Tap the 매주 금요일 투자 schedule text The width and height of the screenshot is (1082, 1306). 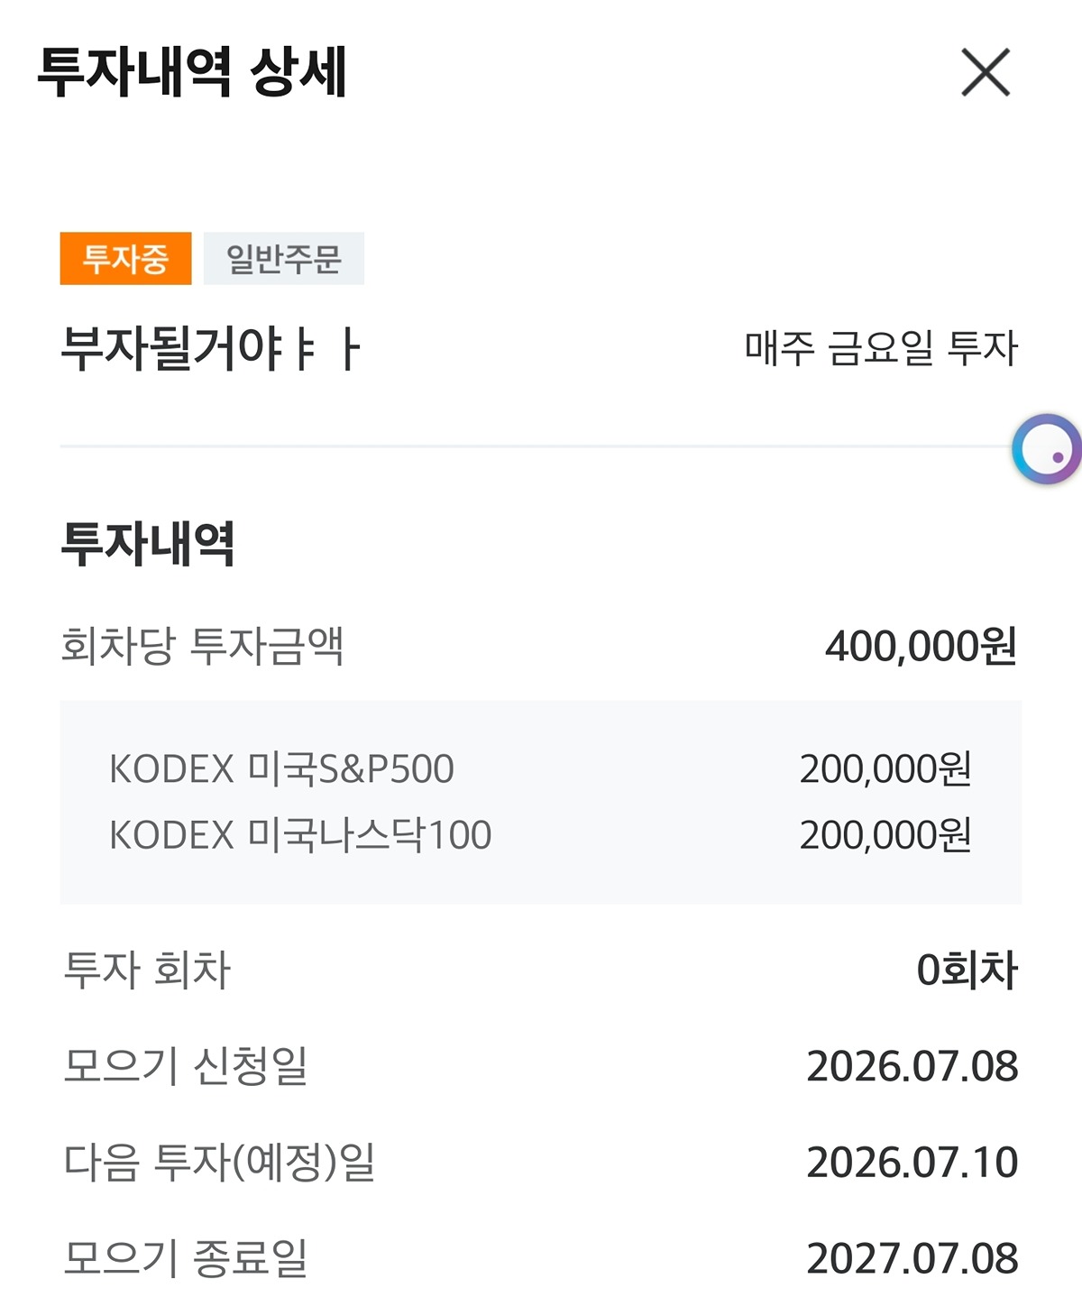point(881,348)
